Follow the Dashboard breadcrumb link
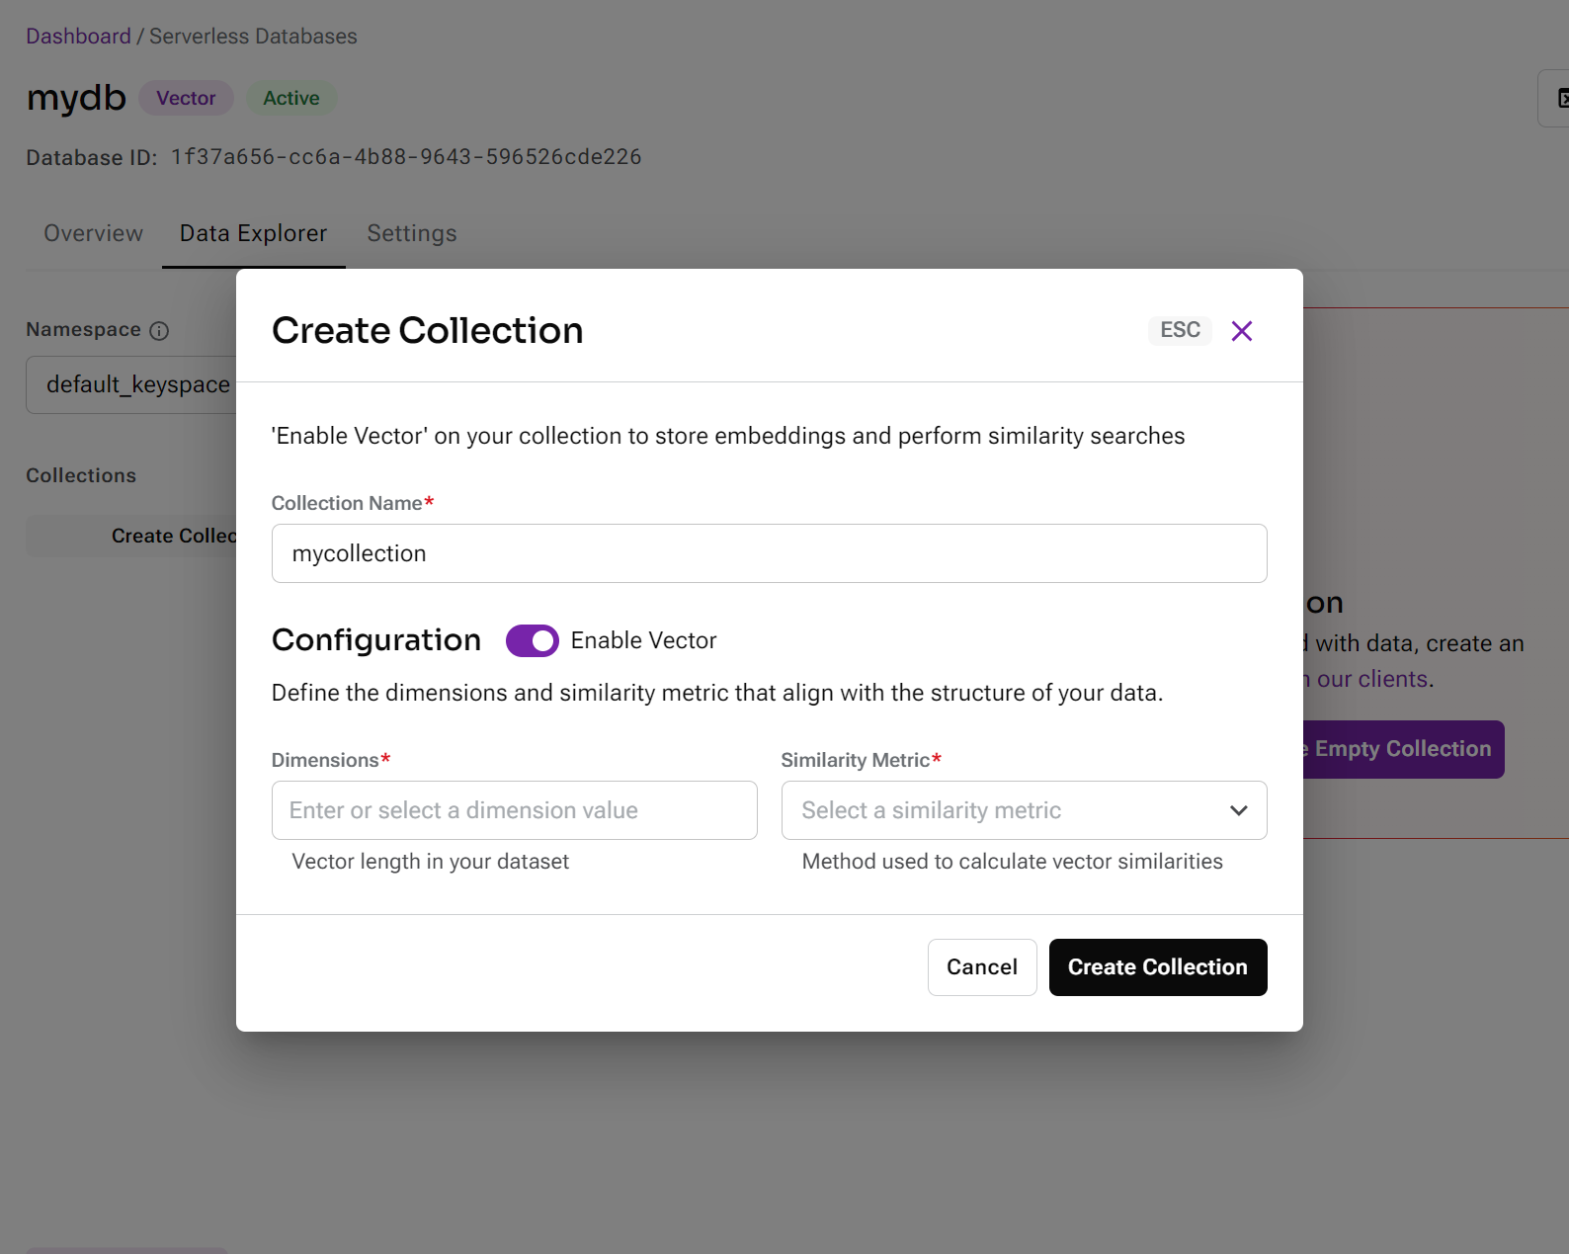 tap(78, 37)
